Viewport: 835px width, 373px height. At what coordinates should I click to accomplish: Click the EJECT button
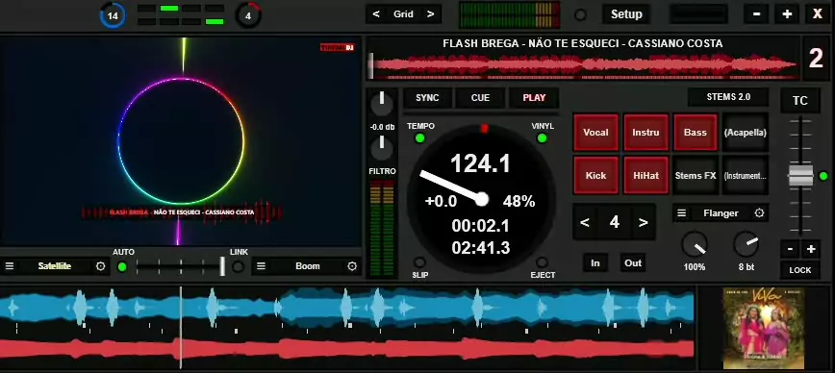click(543, 262)
